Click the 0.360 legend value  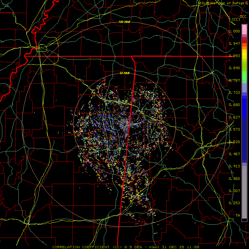(234, 179)
